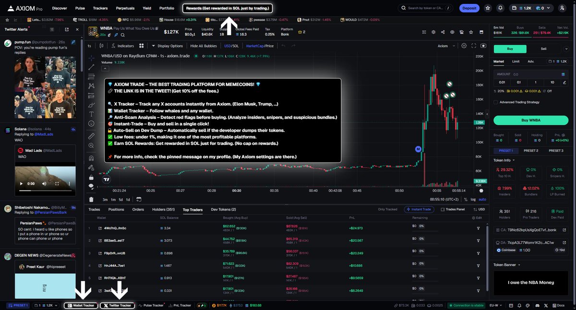
Task: Open wallet 4Wo7nQ...fmSc in the table
Action: pos(115,228)
